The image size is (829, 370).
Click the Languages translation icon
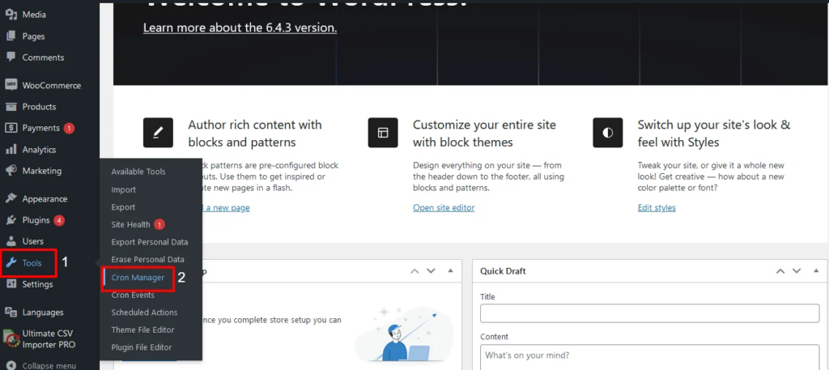[x=11, y=312]
